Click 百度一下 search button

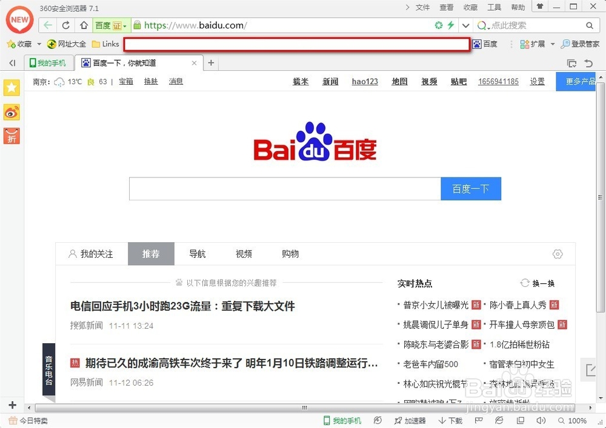click(x=471, y=189)
